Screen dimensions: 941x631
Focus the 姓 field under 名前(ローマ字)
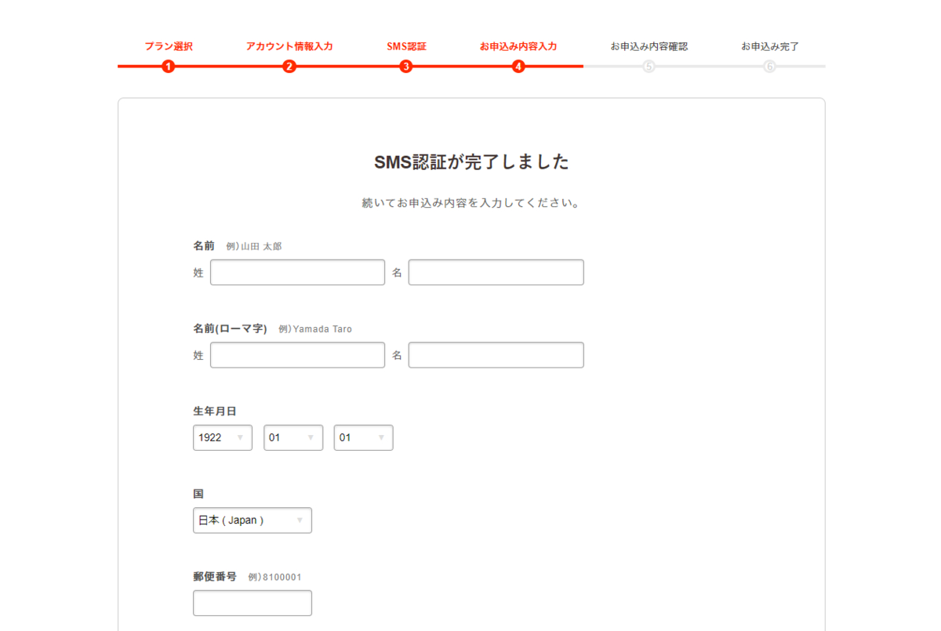coord(297,355)
